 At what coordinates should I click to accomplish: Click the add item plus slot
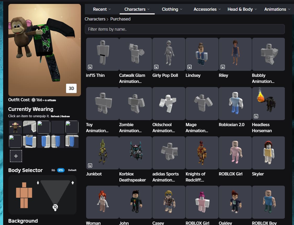pos(16,156)
